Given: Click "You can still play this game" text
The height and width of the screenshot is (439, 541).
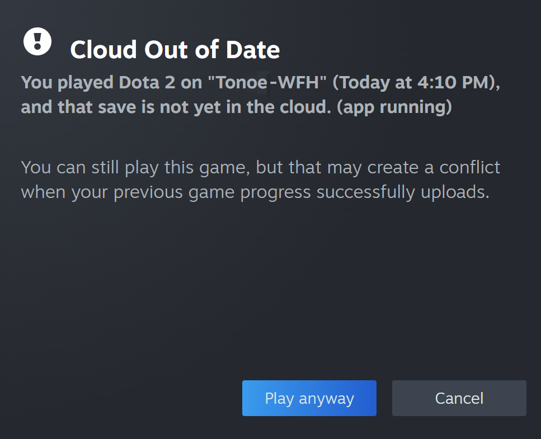Looking at the screenshot, I should pos(135,168).
